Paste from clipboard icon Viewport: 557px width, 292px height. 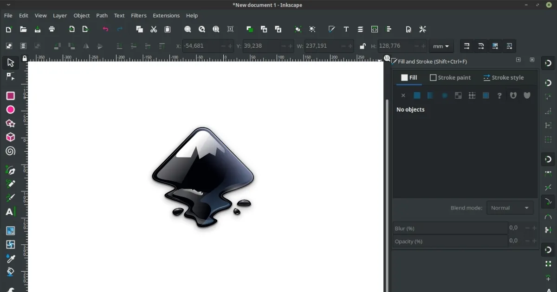(168, 29)
